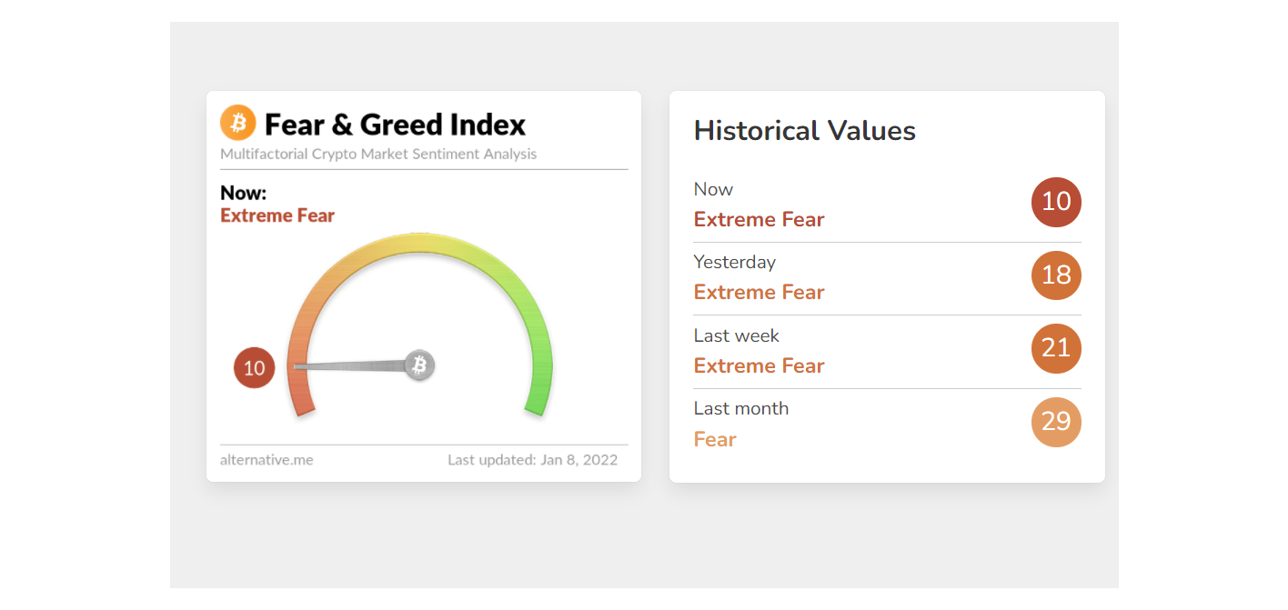Click the gauge needle pointer

point(350,366)
